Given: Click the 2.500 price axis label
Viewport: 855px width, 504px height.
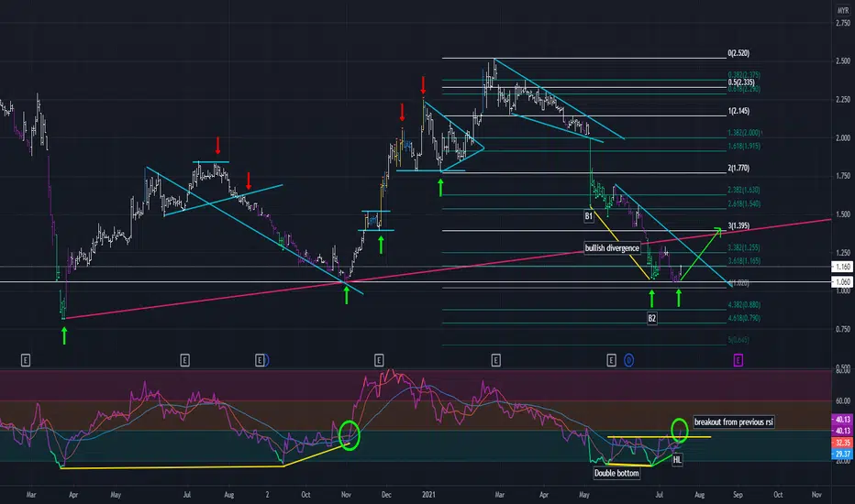Looking at the screenshot, I should click(843, 61).
